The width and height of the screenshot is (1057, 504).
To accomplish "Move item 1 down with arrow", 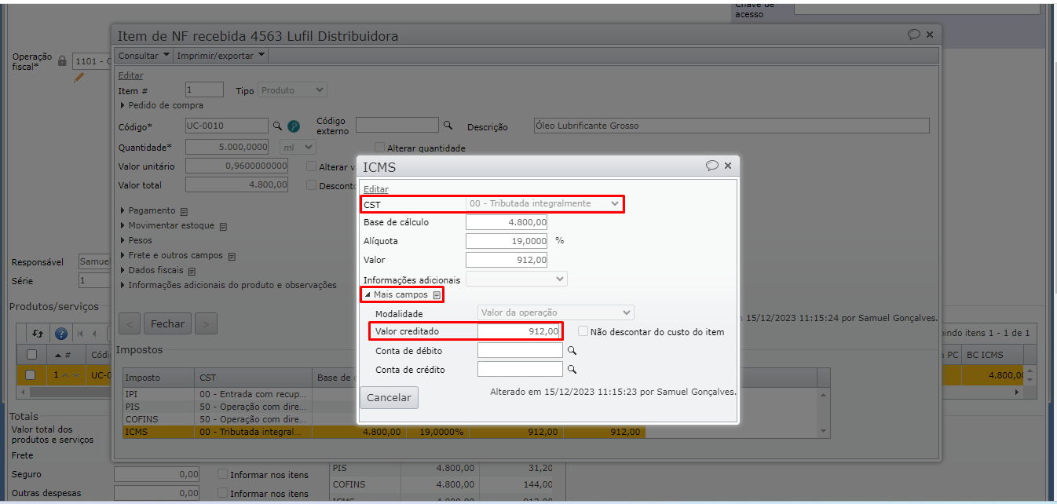I will click(x=76, y=375).
